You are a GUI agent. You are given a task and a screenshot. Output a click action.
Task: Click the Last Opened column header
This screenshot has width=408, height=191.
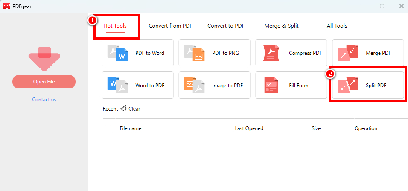click(249, 128)
